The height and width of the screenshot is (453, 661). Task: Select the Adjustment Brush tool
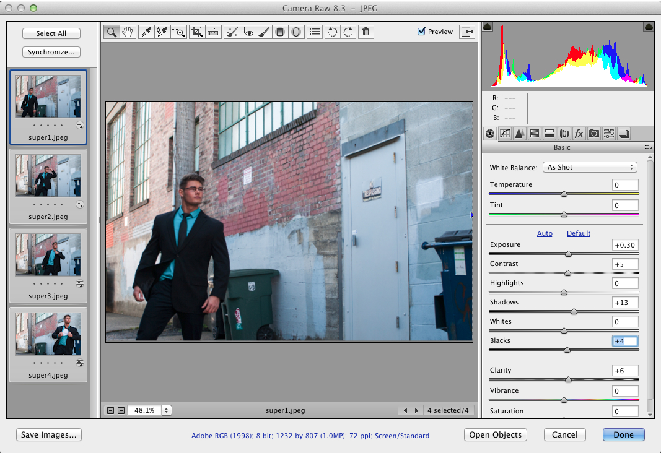click(264, 32)
